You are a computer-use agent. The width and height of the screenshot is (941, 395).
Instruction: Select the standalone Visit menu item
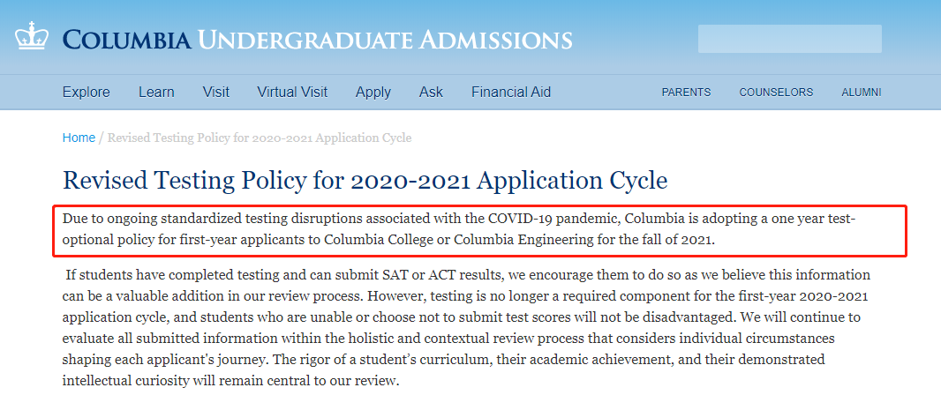point(216,93)
